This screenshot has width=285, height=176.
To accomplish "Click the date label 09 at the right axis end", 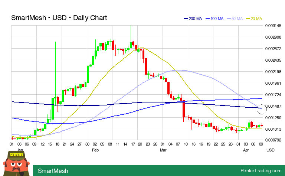I will tap(261, 144).
